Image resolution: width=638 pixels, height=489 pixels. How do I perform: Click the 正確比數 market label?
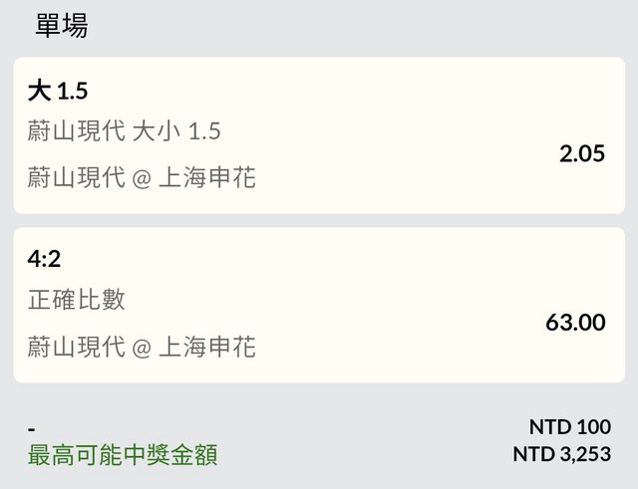click(x=77, y=299)
